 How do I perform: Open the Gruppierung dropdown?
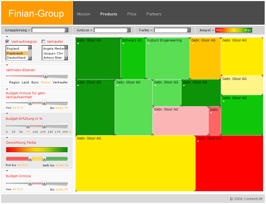point(66,30)
